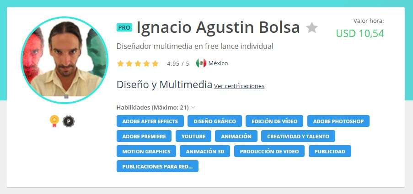Choose the Adobe Photoshop skill tag
413x194 pixels.
pos(338,121)
